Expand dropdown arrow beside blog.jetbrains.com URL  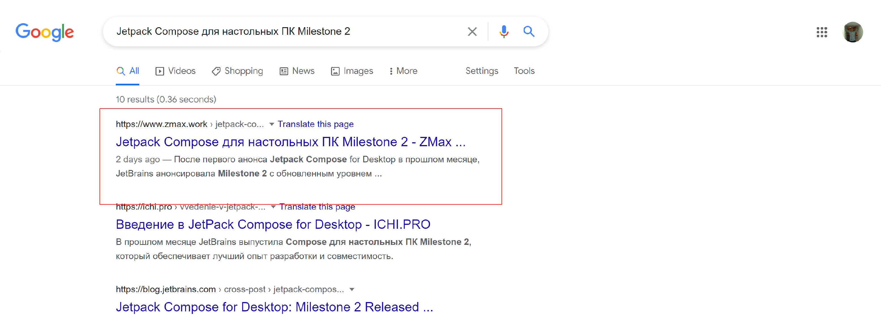(352, 290)
